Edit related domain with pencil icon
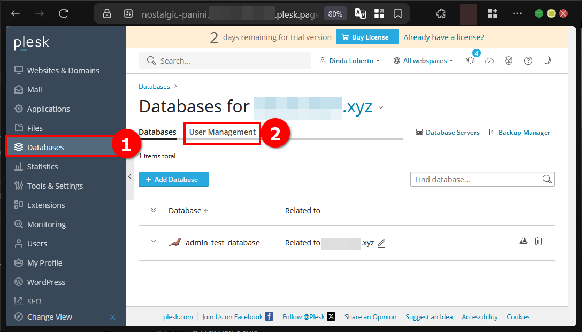 pos(381,243)
